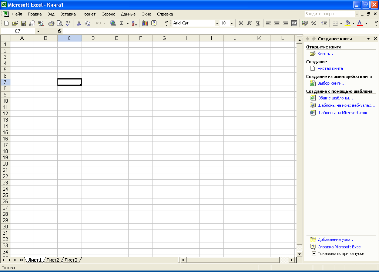Apply the yellow fill color bucket
Screen dimensions: 379x272
point(348,23)
